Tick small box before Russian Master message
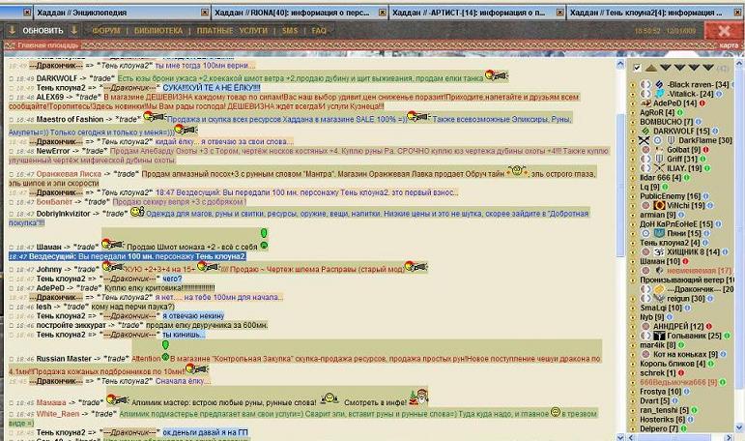The image size is (745, 441). point(12,359)
